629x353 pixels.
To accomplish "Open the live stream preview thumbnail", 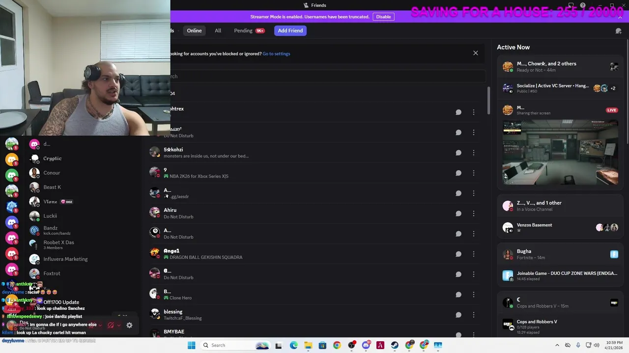I will pos(560,152).
